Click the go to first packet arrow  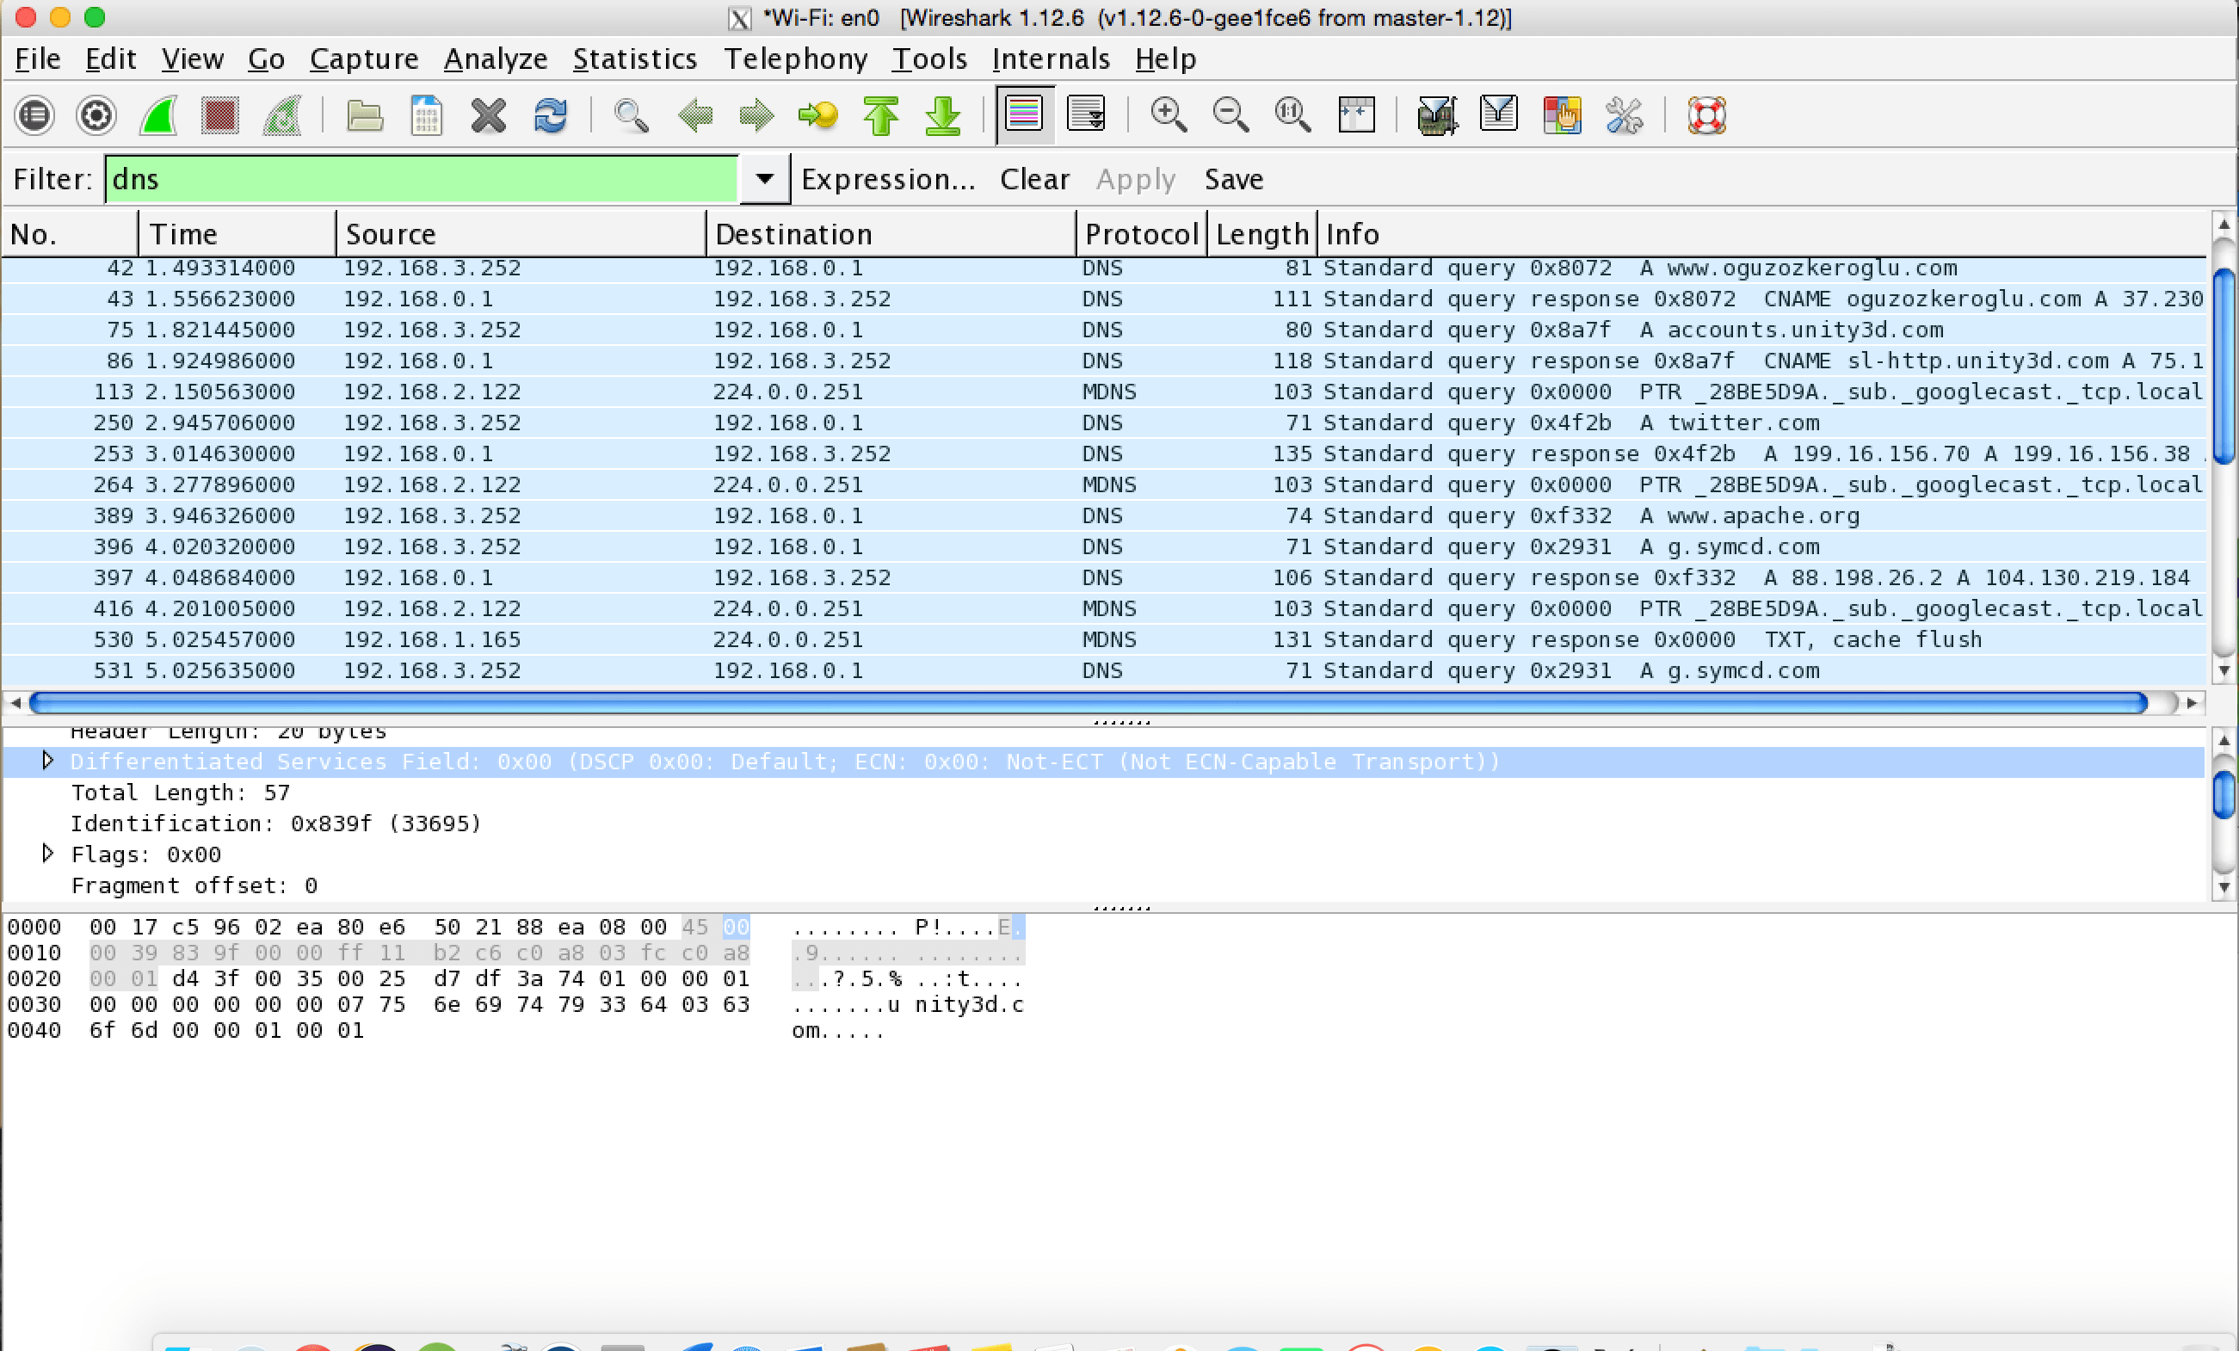click(x=880, y=116)
